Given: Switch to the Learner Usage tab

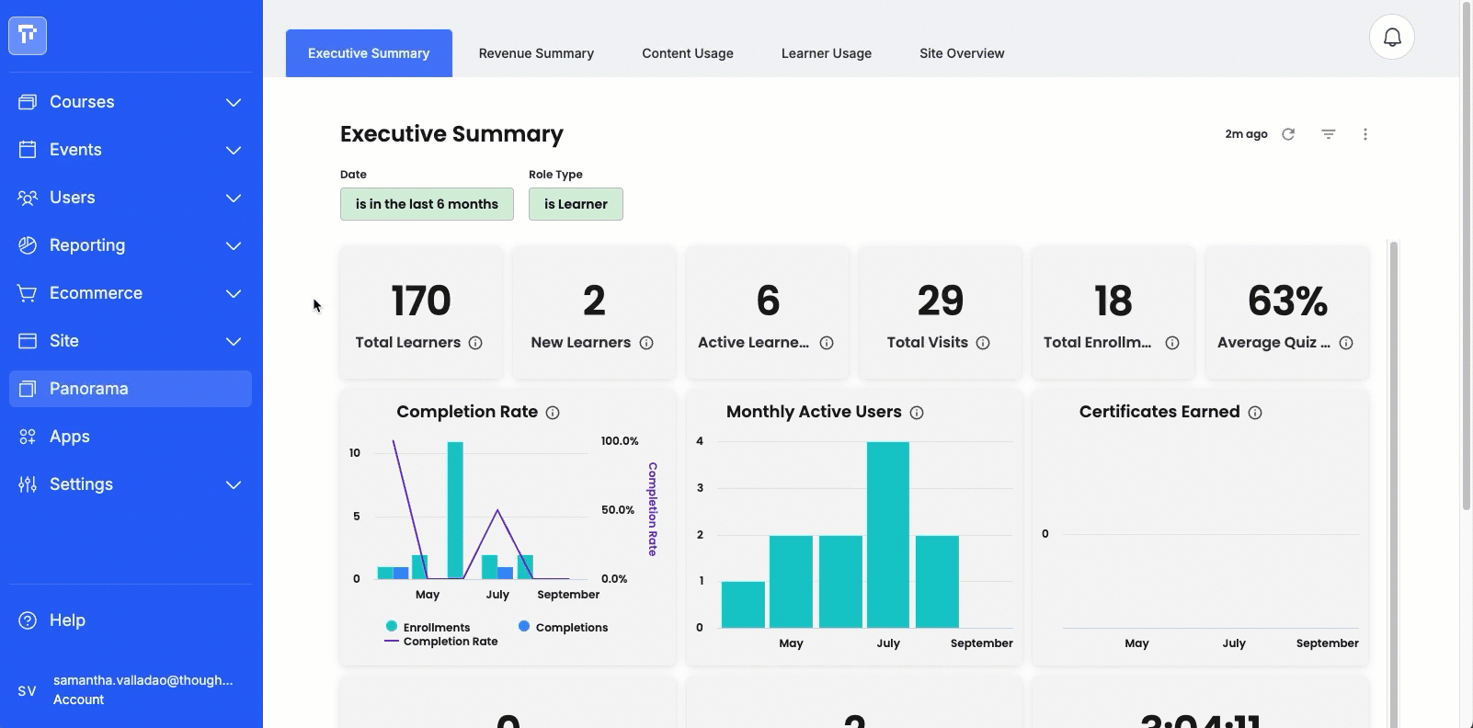Looking at the screenshot, I should tap(827, 53).
